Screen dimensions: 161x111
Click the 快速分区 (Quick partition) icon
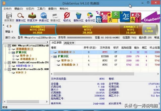[x=44, y=17]
